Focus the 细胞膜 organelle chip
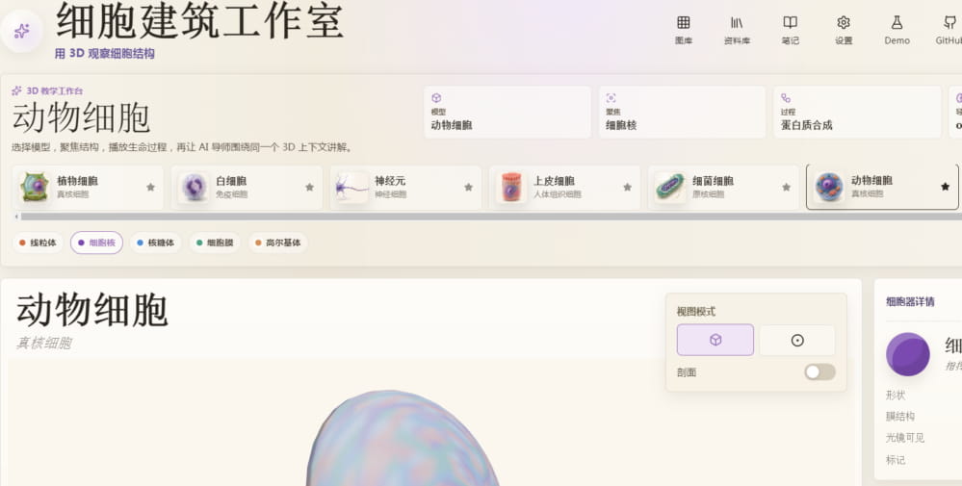 tap(215, 243)
